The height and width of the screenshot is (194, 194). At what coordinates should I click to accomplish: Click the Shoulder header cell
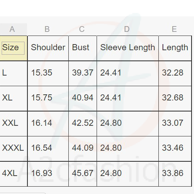point(48,48)
